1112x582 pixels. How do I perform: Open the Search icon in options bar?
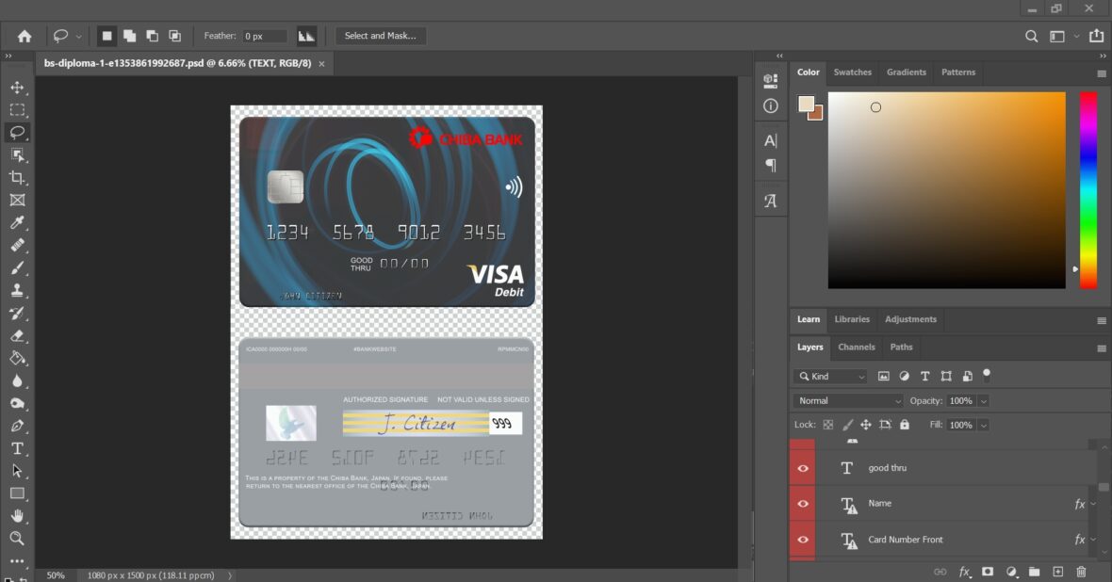[1031, 36]
